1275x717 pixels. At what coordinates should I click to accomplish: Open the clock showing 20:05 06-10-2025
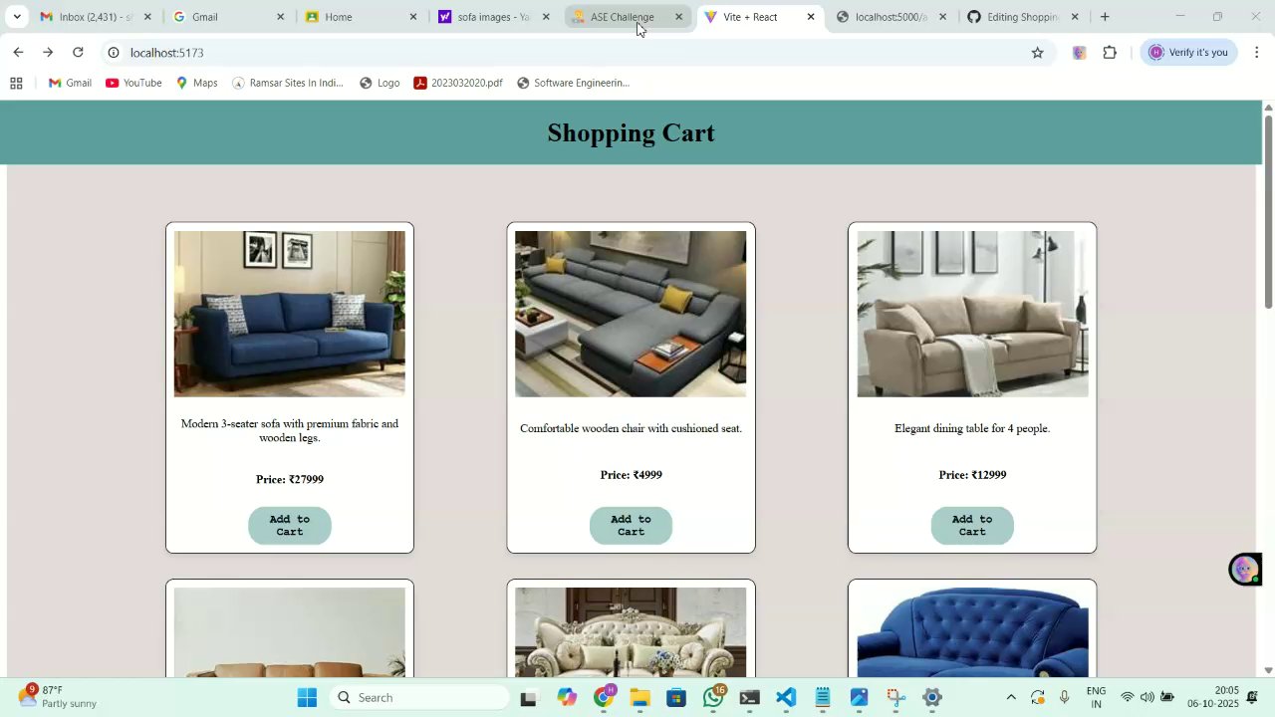(x=1212, y=697)
